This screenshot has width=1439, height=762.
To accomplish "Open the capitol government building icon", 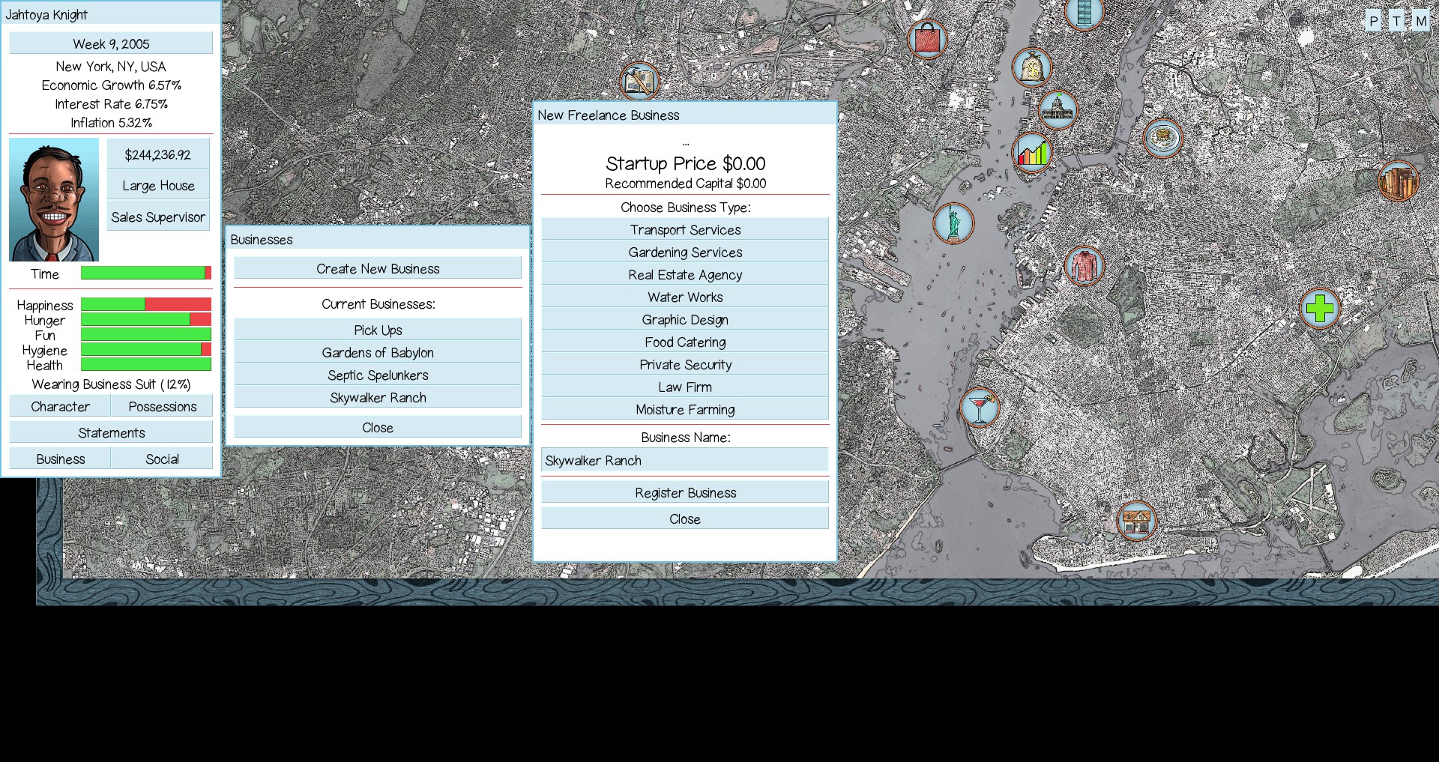I will pos(1058,109).
